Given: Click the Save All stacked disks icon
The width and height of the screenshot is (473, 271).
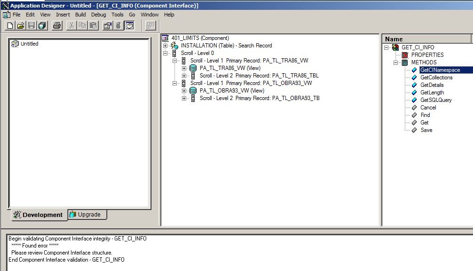Looking at the screenshot, I should tap(42, 26).
